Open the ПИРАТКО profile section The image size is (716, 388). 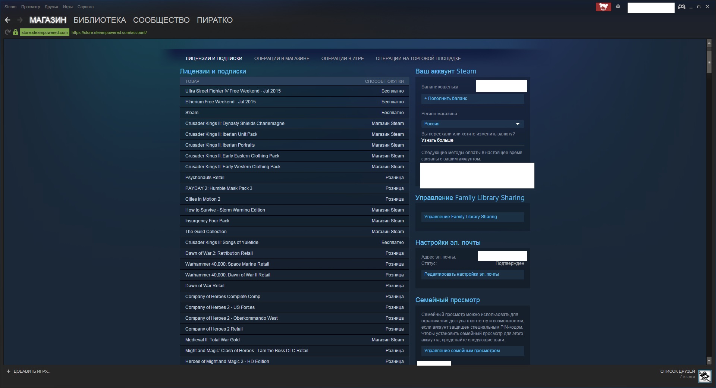(215, 20)
